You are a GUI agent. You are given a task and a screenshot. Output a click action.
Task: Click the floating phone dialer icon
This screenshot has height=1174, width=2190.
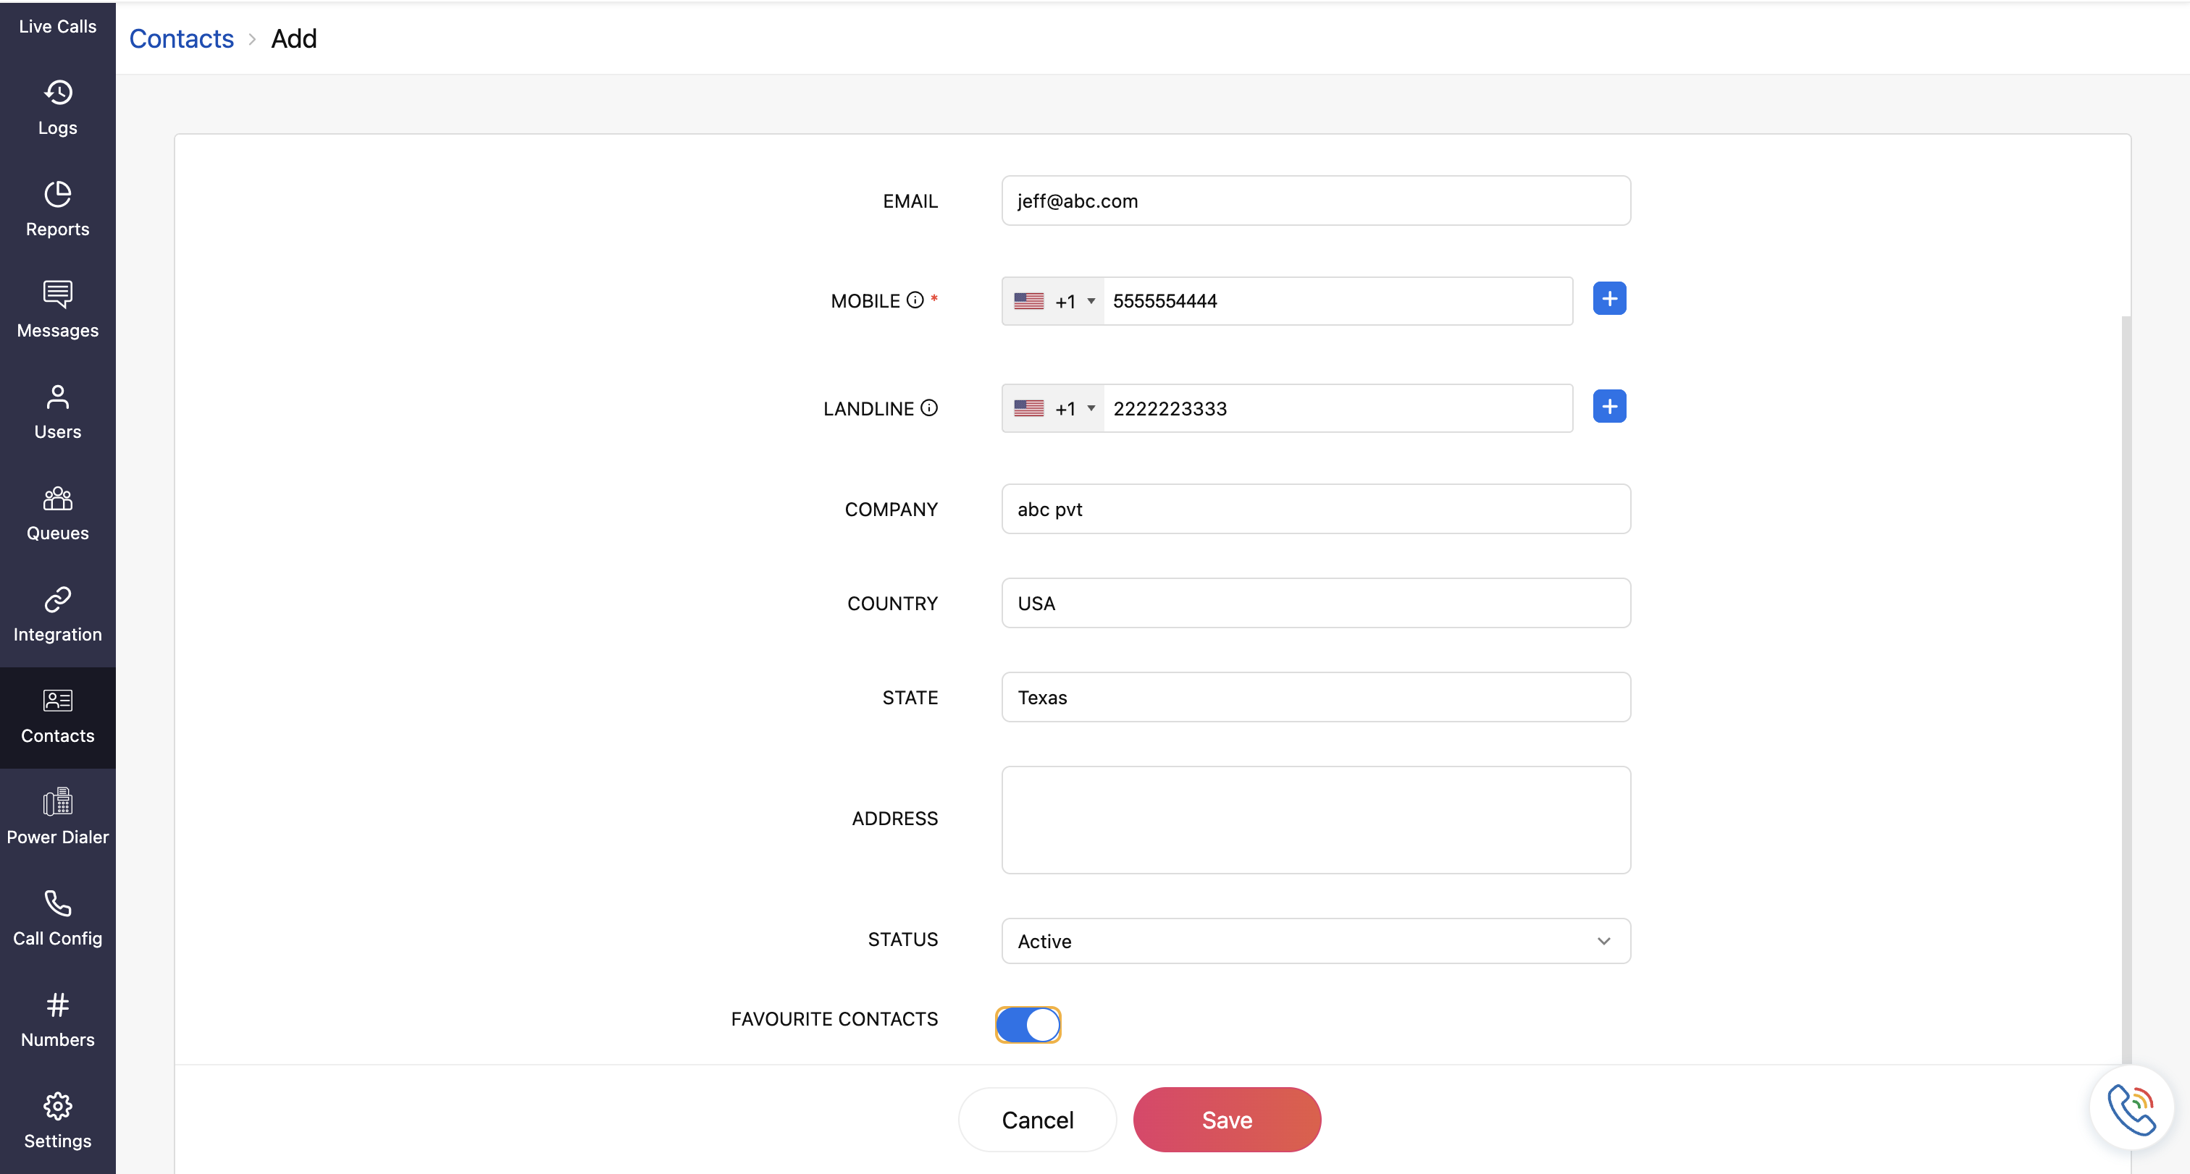2131,1109
